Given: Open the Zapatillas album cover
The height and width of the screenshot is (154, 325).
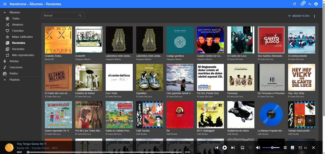Looking at the screenshot, I should pyautogui.click(x=150, y=77).
